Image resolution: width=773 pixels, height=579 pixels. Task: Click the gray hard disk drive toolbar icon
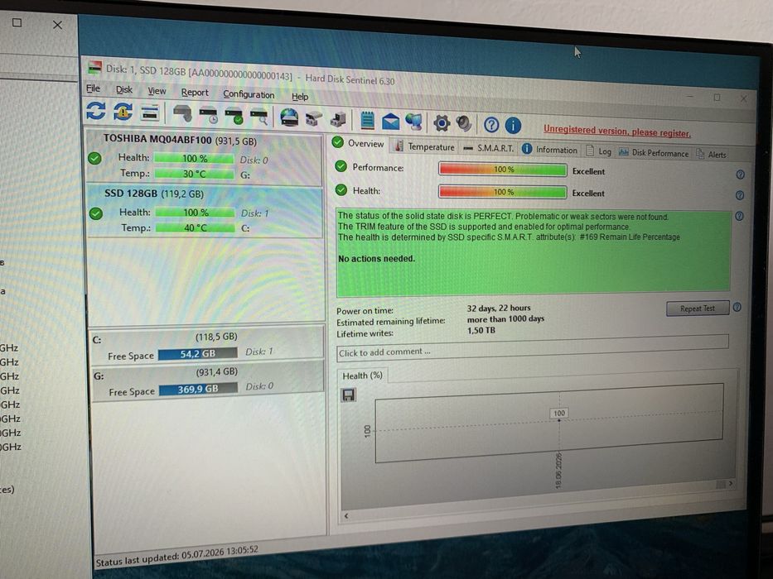point(182,113)
